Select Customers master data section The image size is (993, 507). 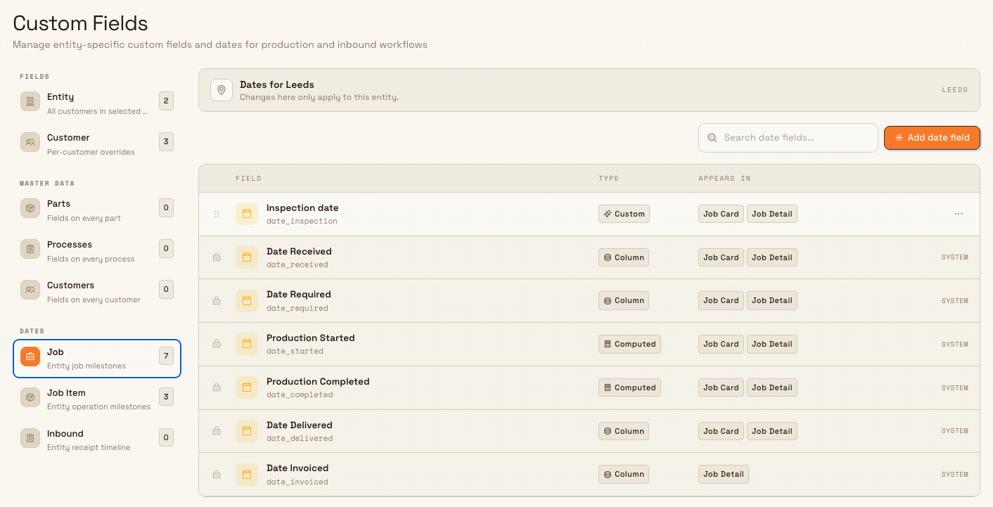[x=97, y=292]
